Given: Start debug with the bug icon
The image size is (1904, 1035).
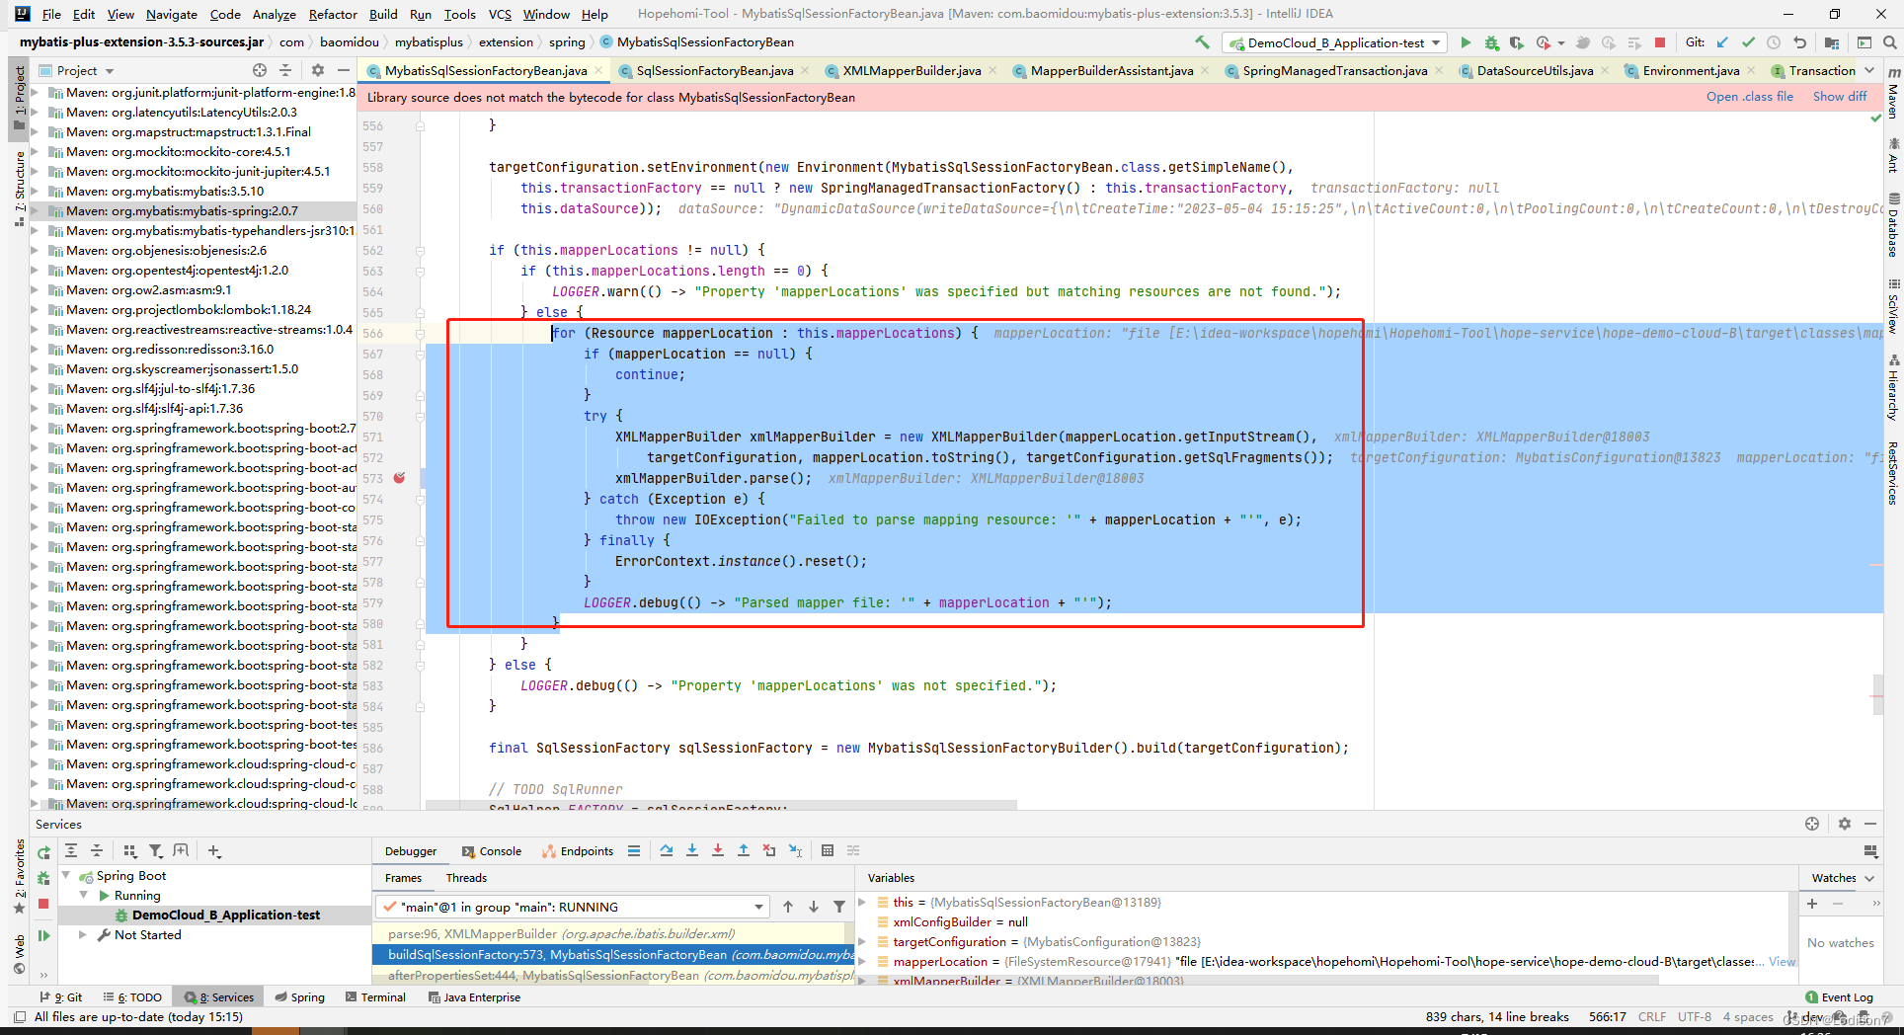Looking at the screenshot, I should (x=1491, y=42).
